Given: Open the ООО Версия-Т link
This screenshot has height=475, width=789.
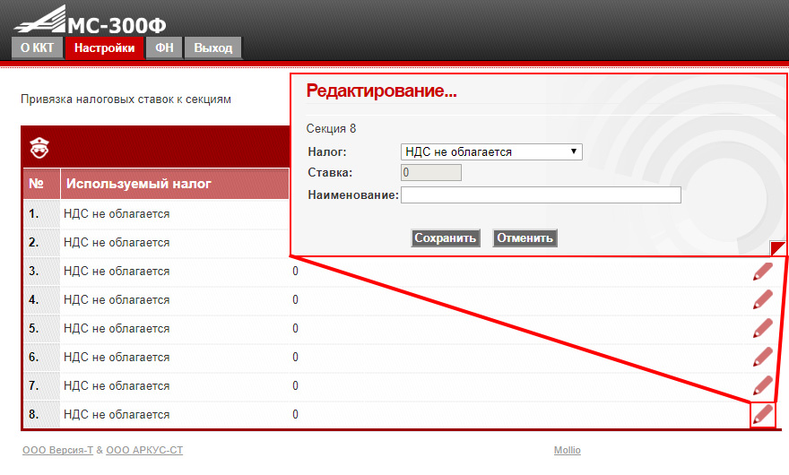Looking at the screenshot, I should [58, 450].
